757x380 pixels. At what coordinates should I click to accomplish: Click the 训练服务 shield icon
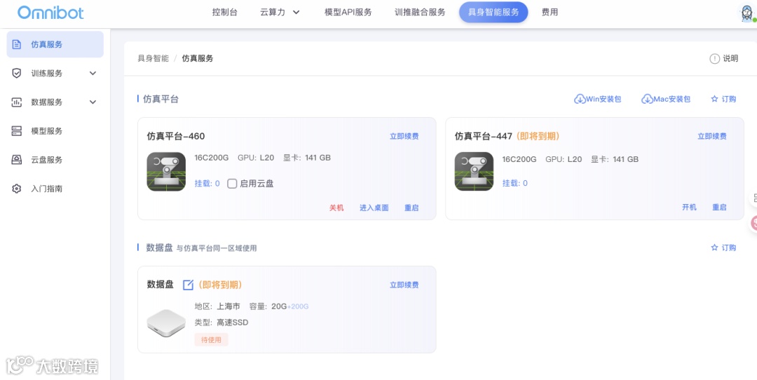pyautogui.click(x=16, y=74)
